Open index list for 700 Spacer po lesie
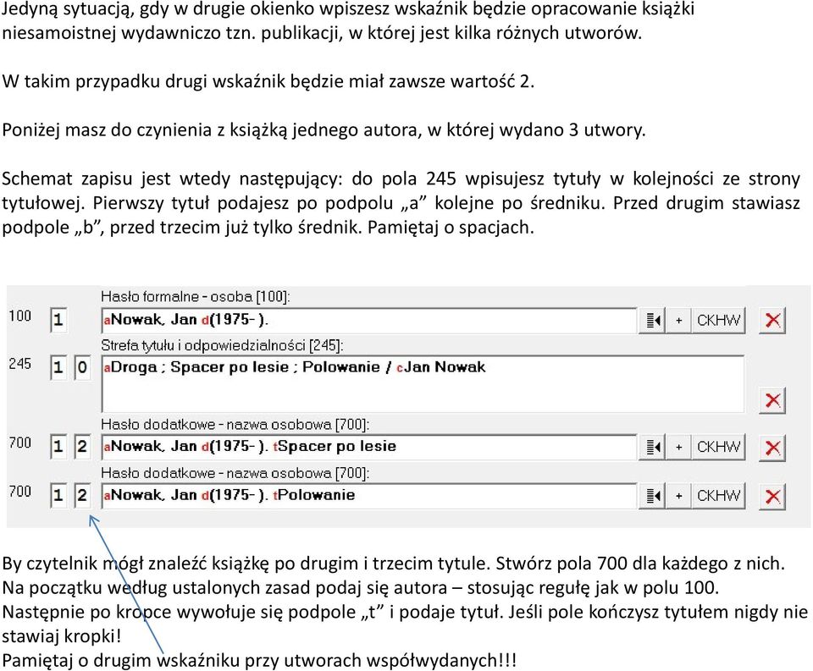The height and width of the screenshot is (671, 813). click(x=652, y=447)
